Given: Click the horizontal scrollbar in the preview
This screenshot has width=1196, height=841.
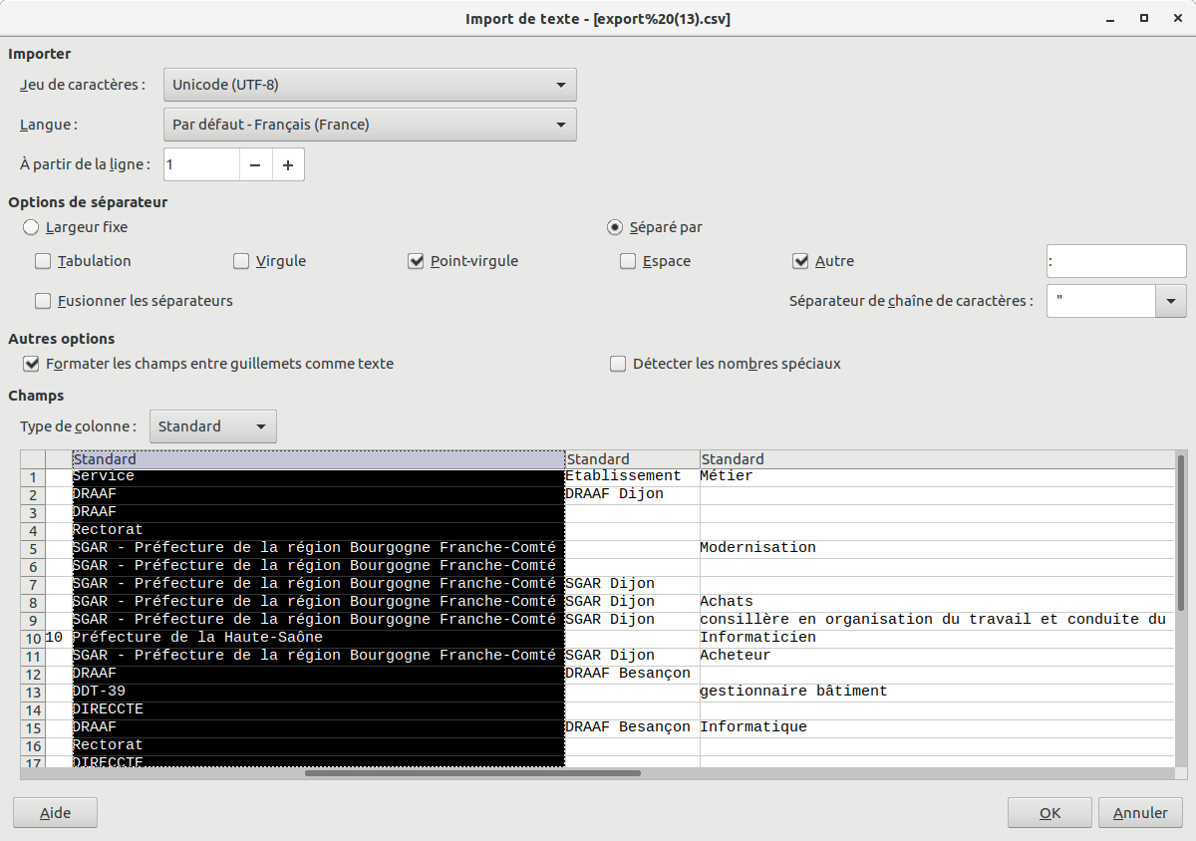Looking at the screenshot, I should coord(472,772).
